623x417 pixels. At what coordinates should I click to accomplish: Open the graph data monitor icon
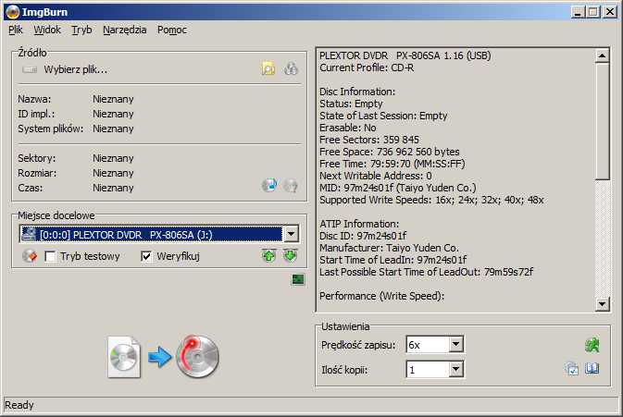click(298, 279)
